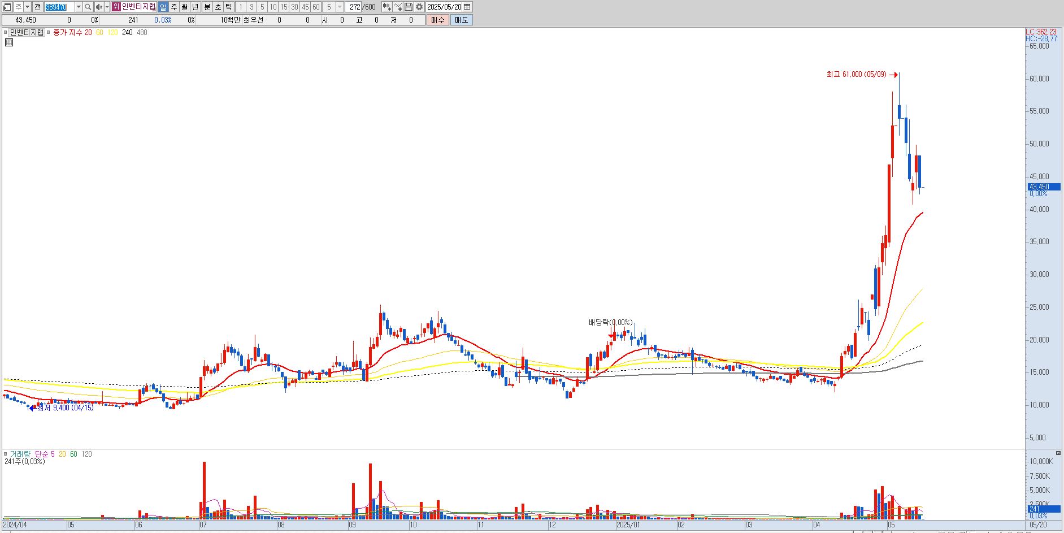The height and width of the screenshot is (533, 1064).
Task: Click the add indicator candlestick icon
Action: [386, 7]
